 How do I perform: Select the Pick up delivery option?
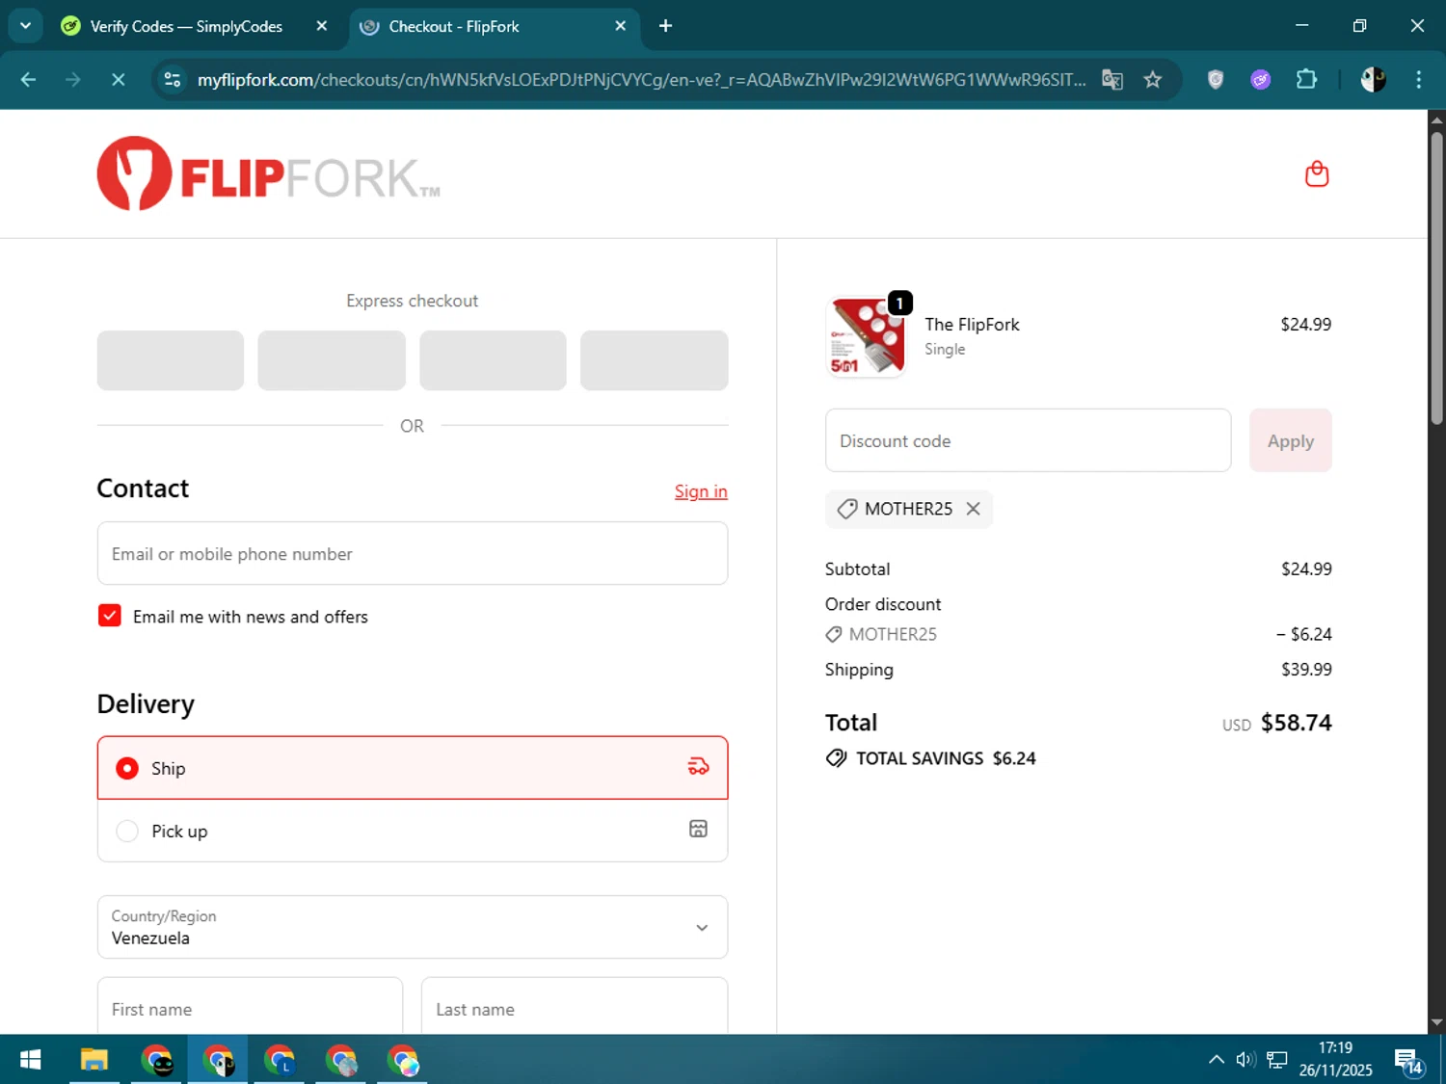[413, 831]
